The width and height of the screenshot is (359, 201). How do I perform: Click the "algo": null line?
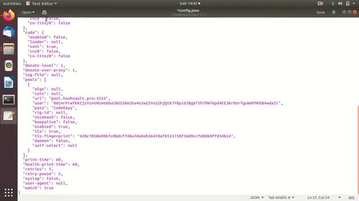(47, 89)
